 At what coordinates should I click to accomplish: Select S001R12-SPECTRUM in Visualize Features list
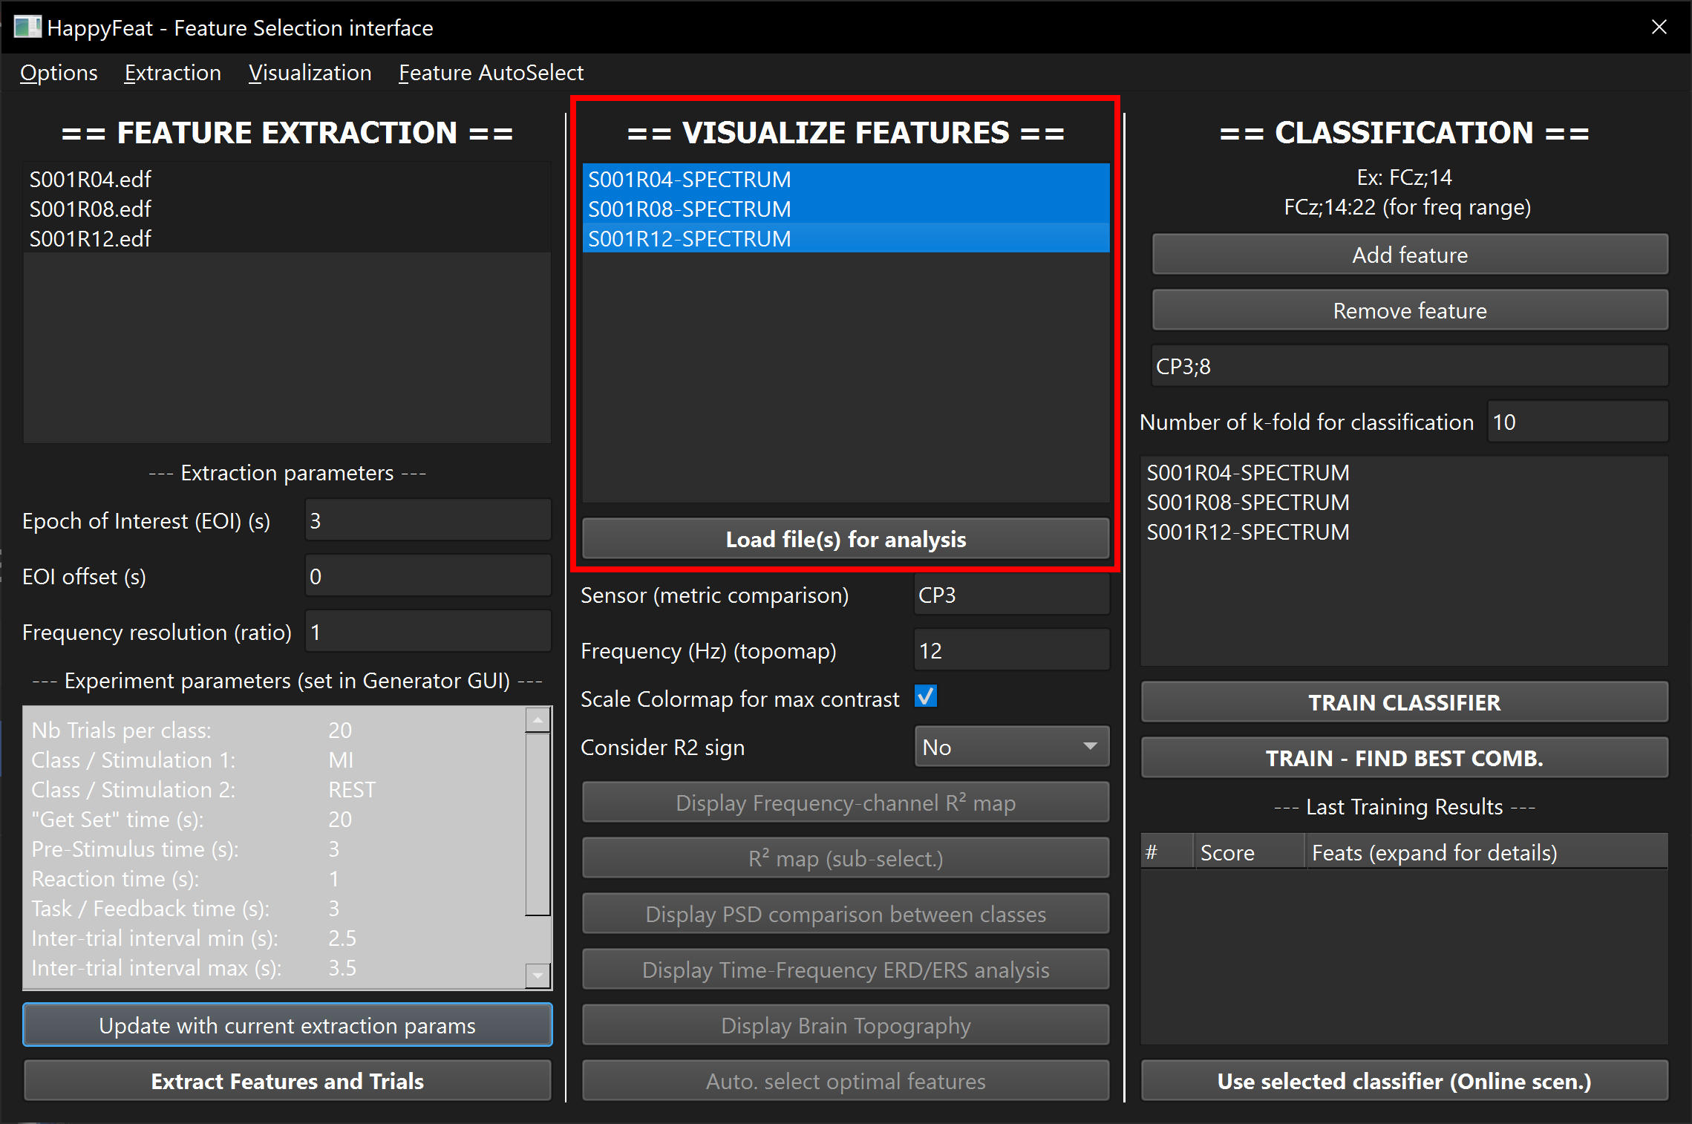[x=846, y=238]
